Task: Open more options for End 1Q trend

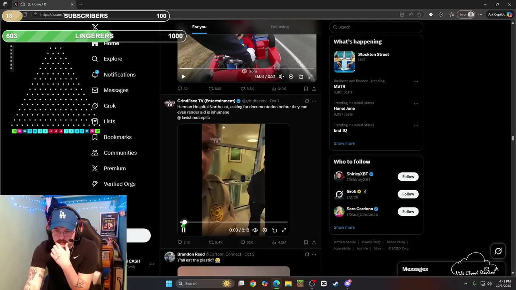Action: click(x=416, y=126)
